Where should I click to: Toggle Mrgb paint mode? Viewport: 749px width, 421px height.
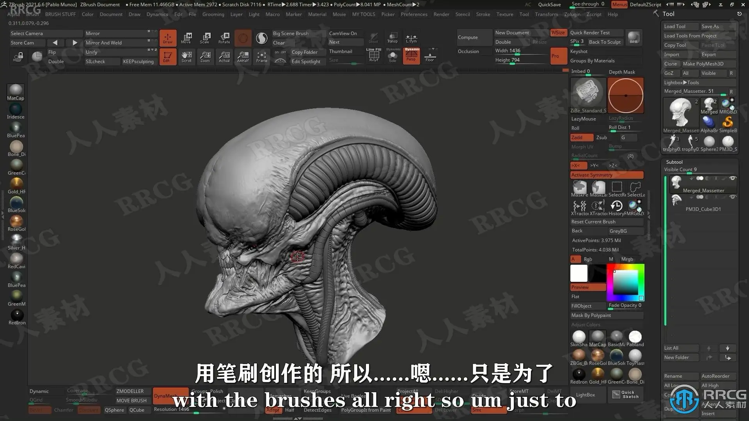pos(627,259)
